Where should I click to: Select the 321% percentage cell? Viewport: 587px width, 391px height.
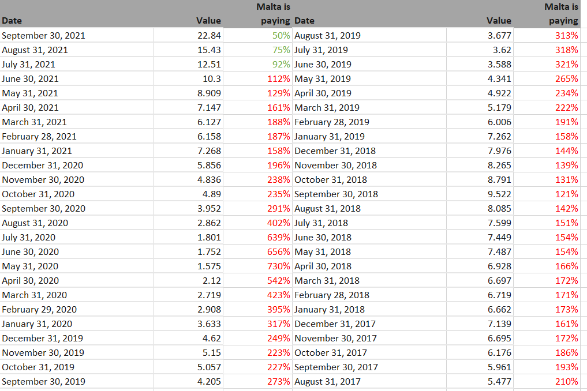tap(566, 65)
